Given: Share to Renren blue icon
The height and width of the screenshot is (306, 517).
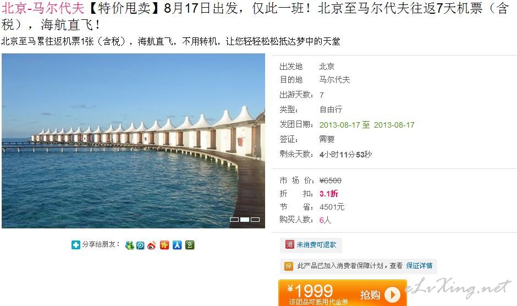Looking at the screenshot, I should (177, 245).
